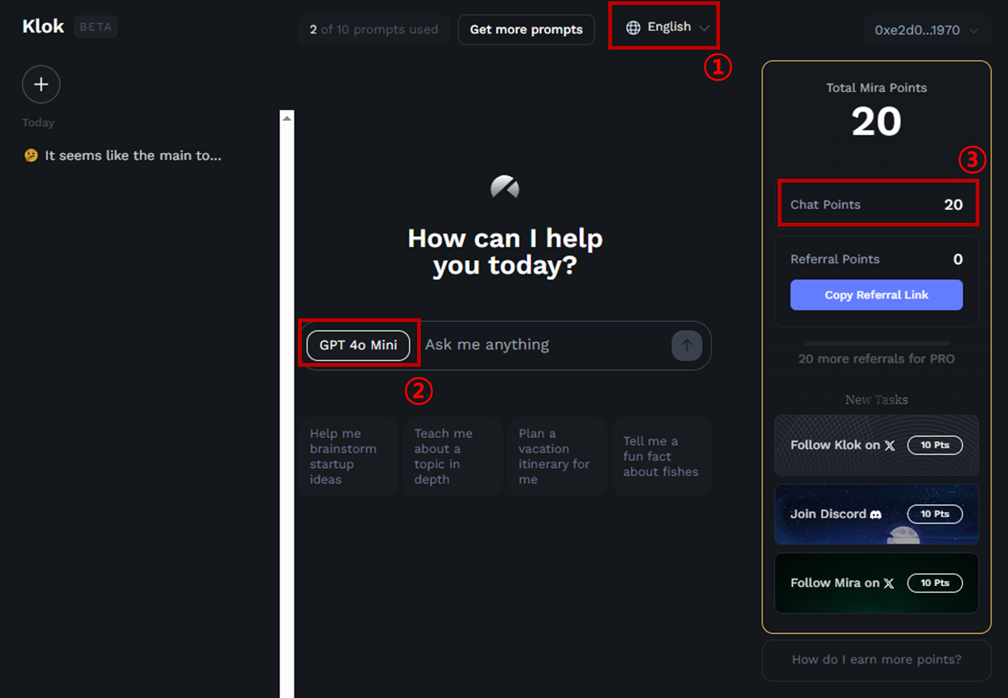Copy Referral Link
The height and width of the screenshot is (698, 1008).
876,295
